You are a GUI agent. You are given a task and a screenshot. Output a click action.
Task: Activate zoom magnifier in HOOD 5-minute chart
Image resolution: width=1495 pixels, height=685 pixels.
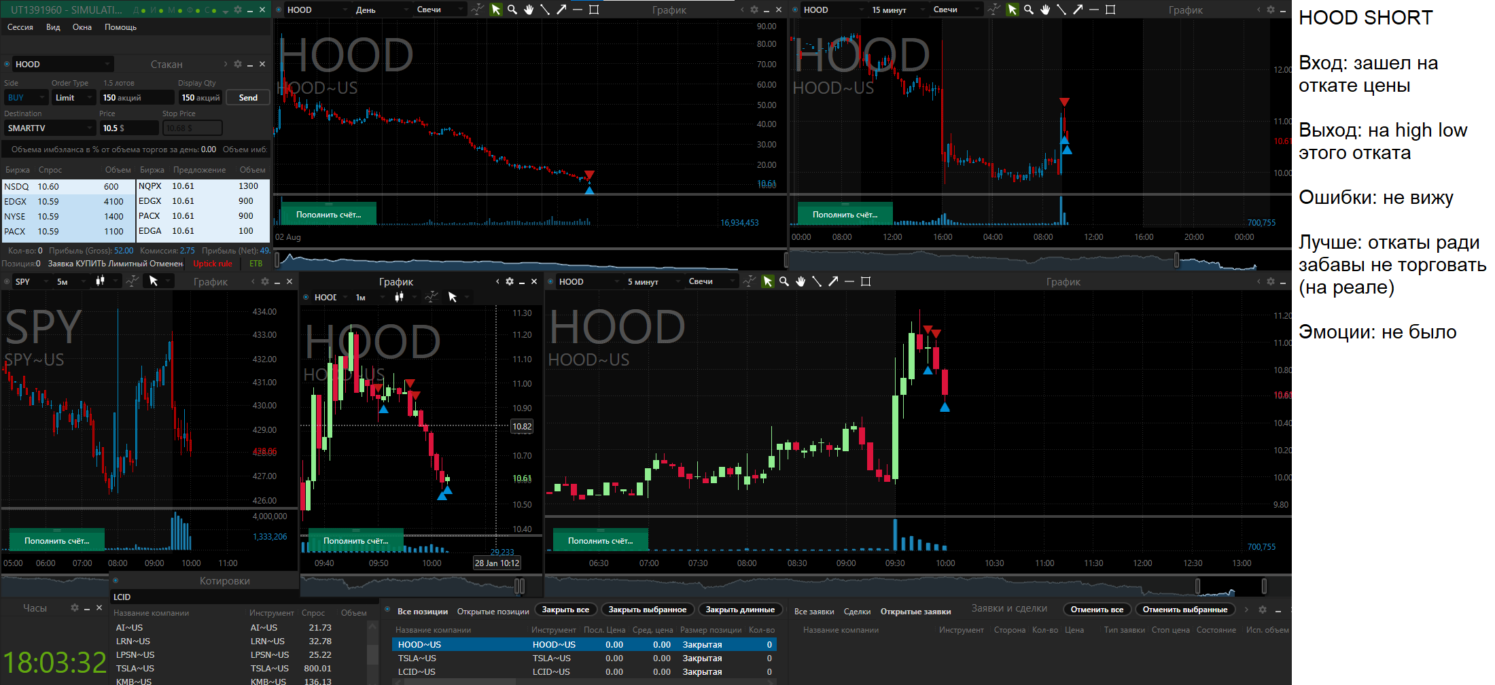click(x=784, y=281)
